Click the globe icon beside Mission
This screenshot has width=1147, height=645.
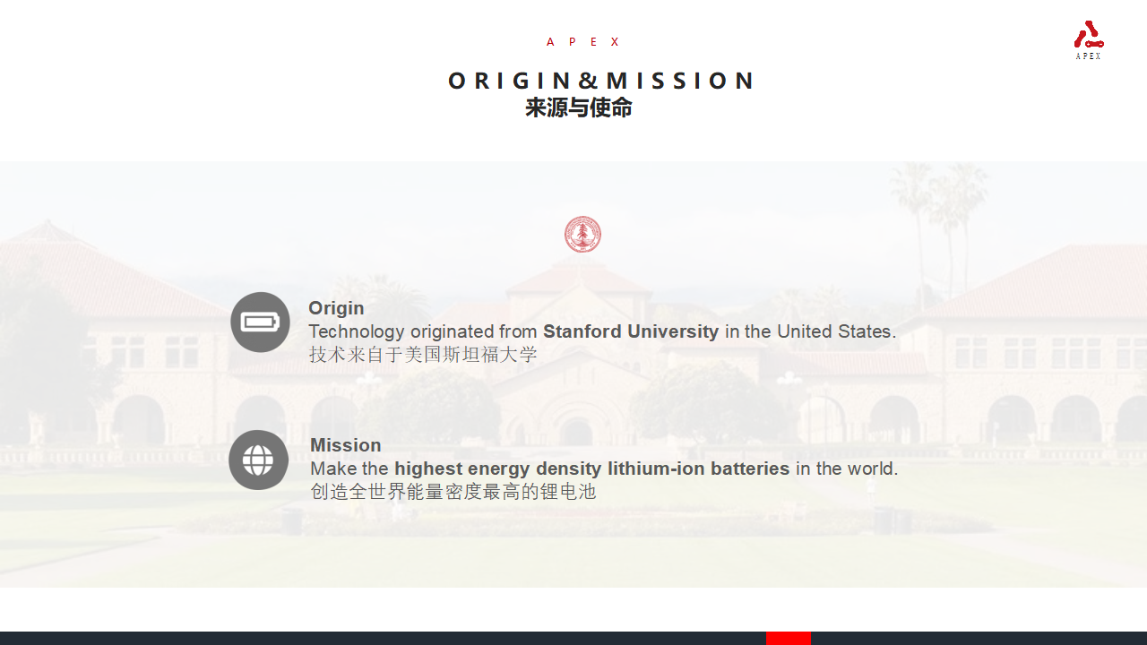(x=258, y=460)
